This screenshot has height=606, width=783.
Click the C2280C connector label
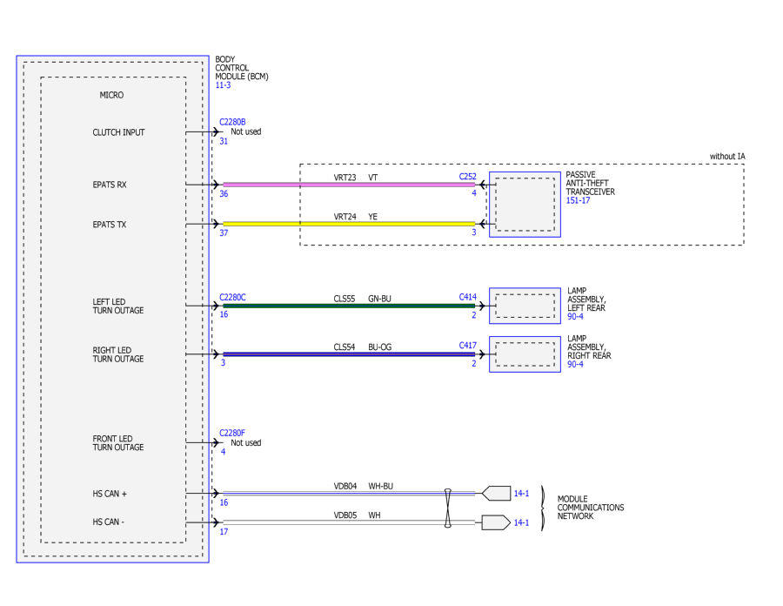tap(232, 297)
